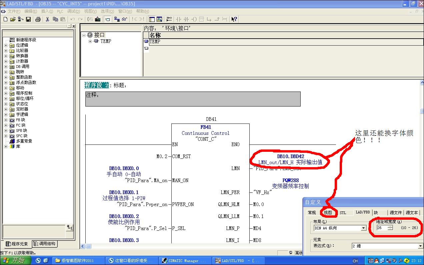Click the Open file folder icon
The height and width of the screenshot is (265, 424).
[13, 19]
